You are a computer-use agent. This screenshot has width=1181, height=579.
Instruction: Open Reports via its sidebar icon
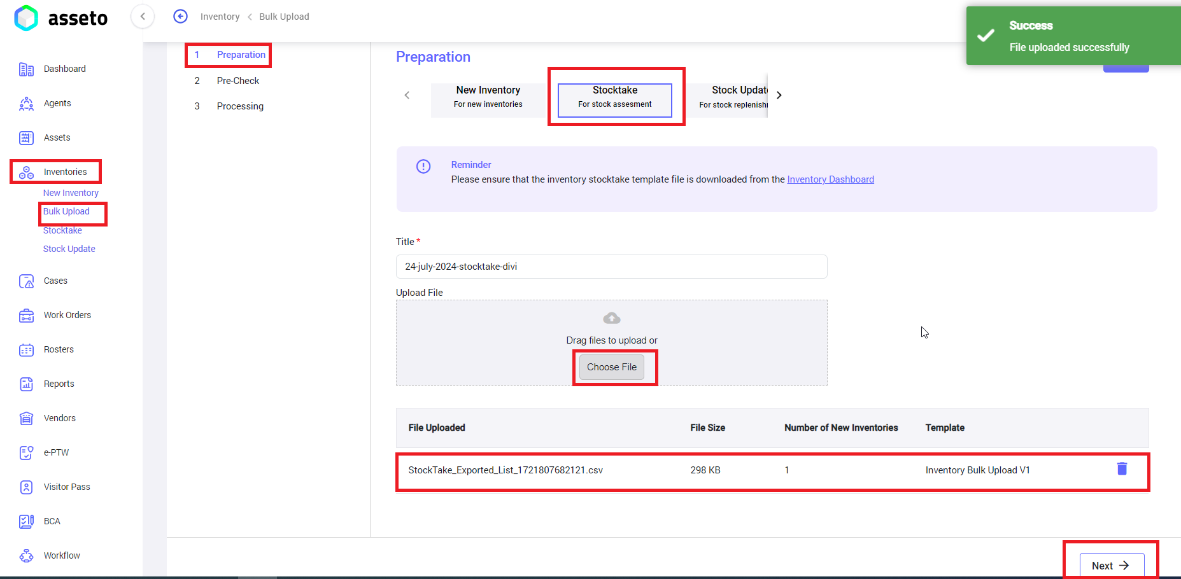coord(26,384)
